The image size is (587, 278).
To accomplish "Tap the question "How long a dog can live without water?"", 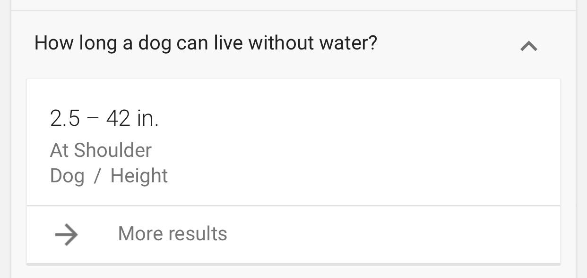I will (x=206, y=43).
